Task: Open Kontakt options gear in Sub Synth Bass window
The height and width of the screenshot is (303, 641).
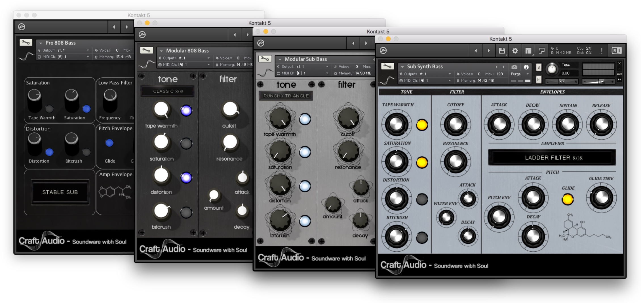Action: (515, 51)
